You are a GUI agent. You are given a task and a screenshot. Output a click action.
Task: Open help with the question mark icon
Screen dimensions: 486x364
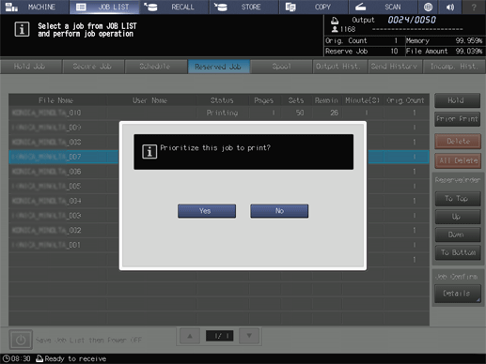(474, 7)
